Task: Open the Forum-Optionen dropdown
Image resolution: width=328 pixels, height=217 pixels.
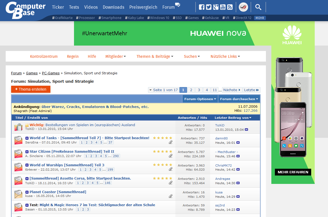Action: tap(200, 99)
